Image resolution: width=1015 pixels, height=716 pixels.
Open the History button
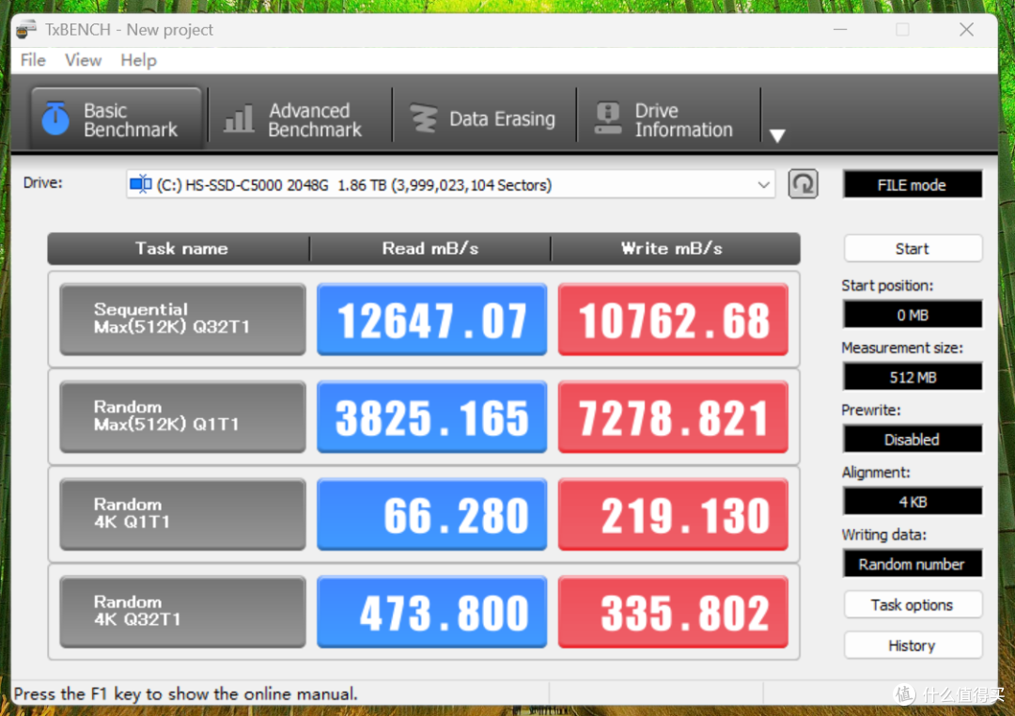[x=912, y=646]
